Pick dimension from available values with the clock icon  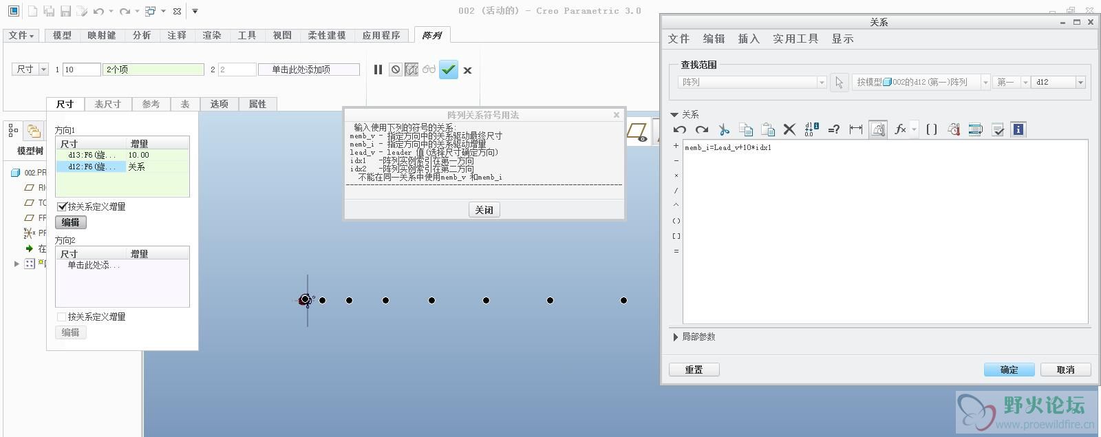tap(954, 129)
